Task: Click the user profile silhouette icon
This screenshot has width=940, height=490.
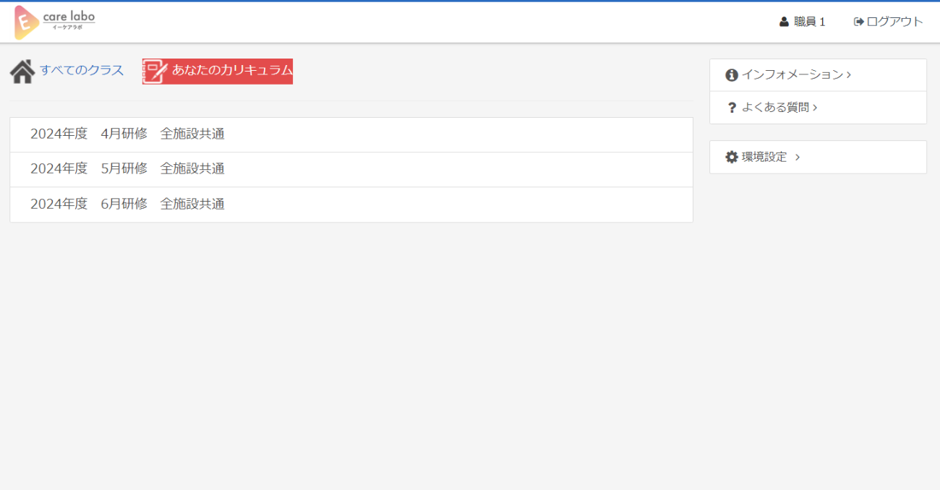Action: coord(784,22)
